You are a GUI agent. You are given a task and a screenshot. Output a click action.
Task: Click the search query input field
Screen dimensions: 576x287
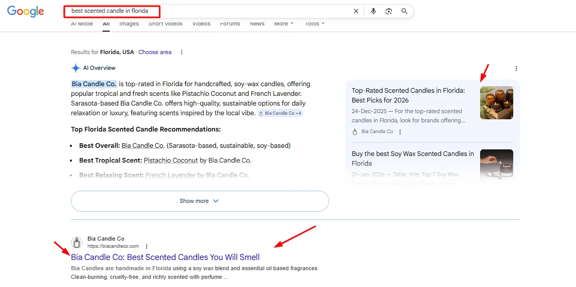[204, 11]
